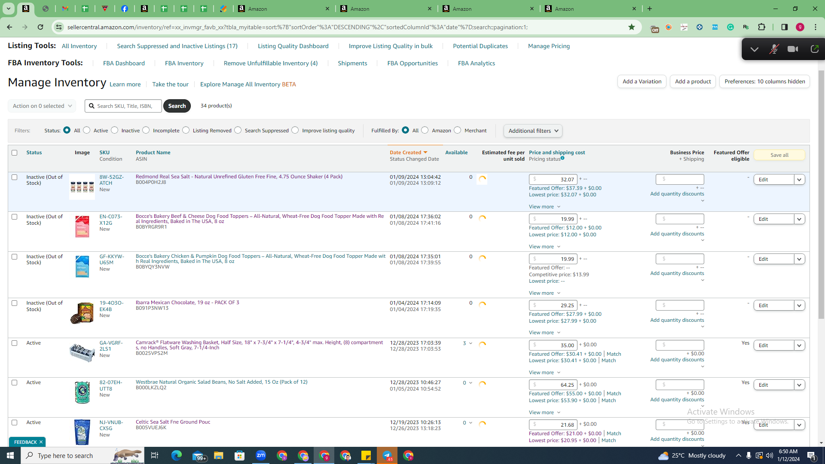Viewport: 825px width, 464px height.
Task: Unmute the microphone in the meeting overlay
Action: pos(774,49)
